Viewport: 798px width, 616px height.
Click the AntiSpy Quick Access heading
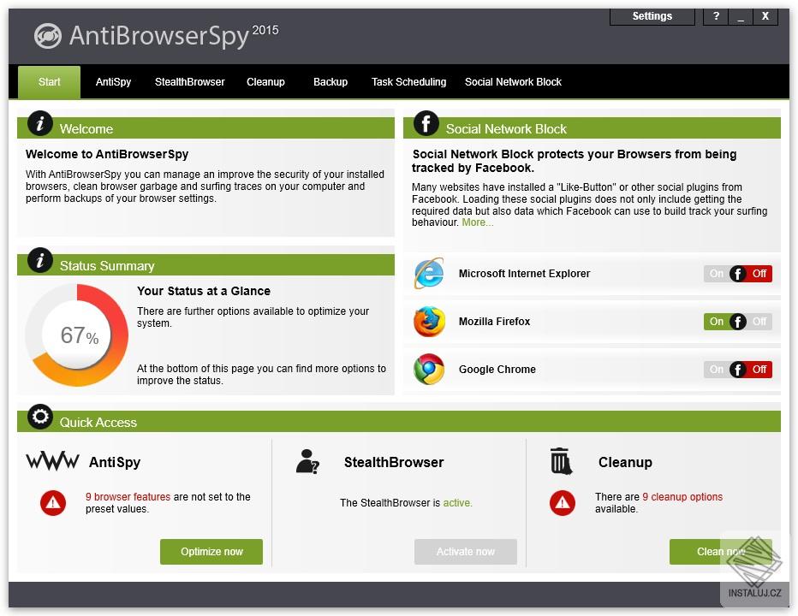point(115,462)
